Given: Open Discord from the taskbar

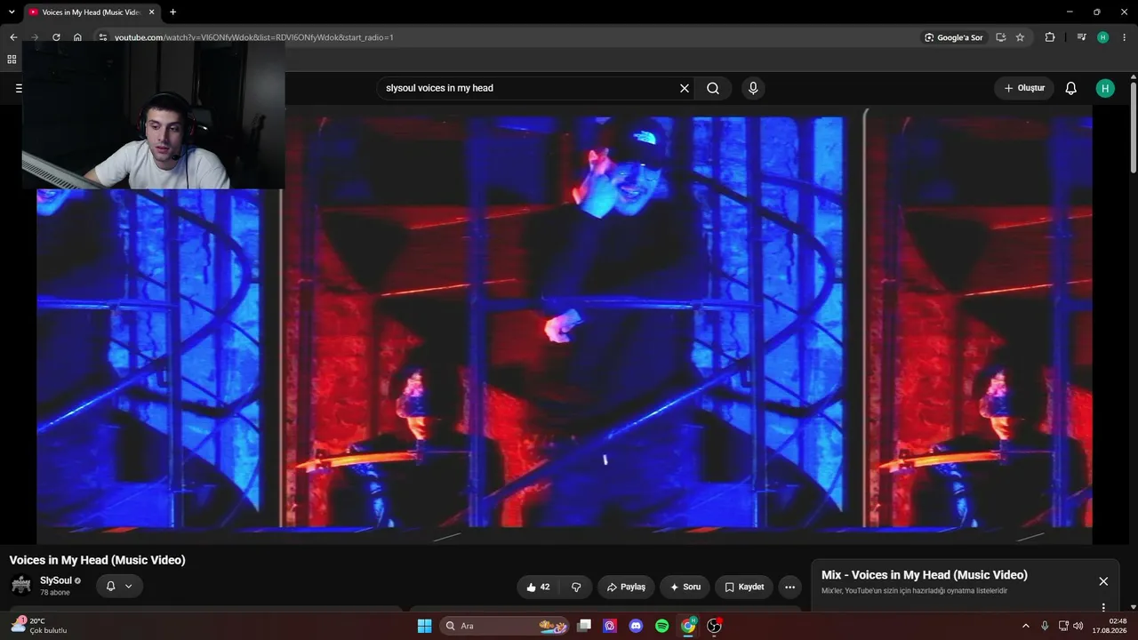Looking at the screenshot, I should 636,626.
